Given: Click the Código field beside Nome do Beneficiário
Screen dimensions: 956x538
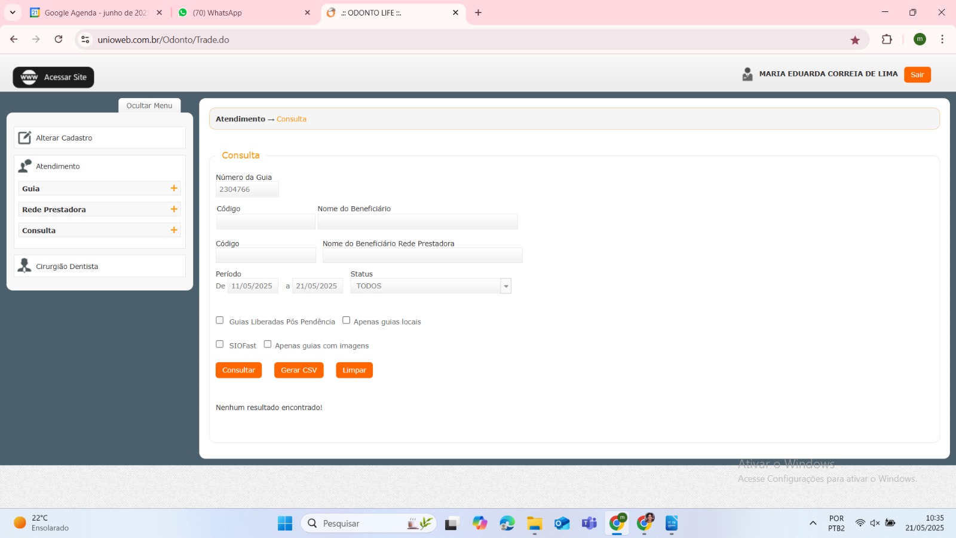Looking at the screenshot, I should [266, 222].
